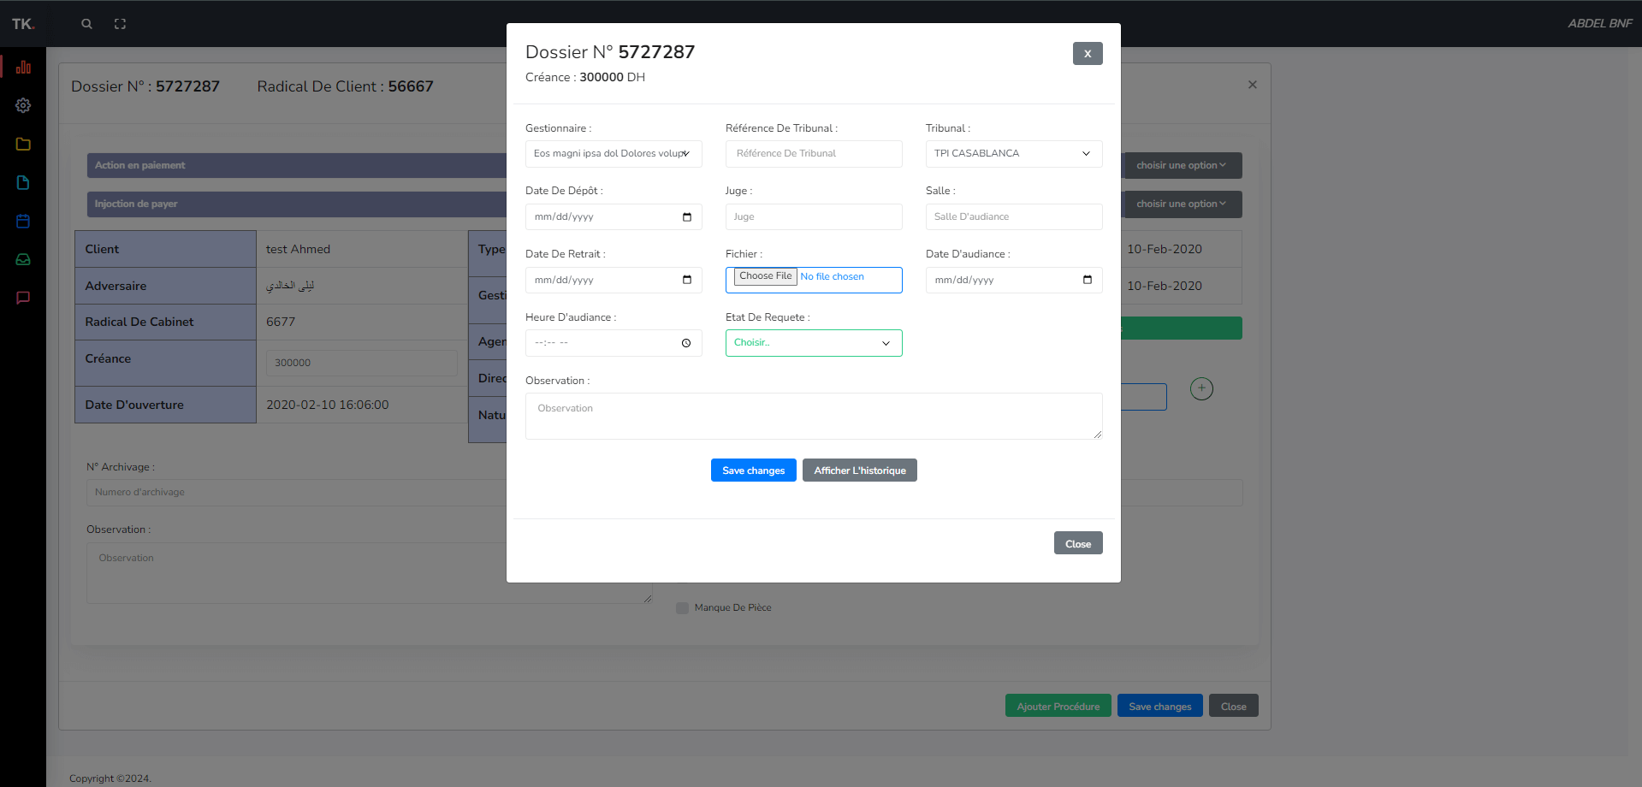Click the test Ahmed client value

298,249
